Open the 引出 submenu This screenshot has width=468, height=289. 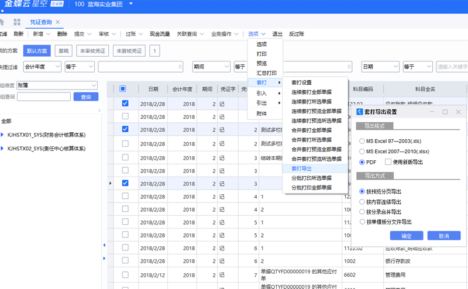pyautogui.click(x=266, y=103)
